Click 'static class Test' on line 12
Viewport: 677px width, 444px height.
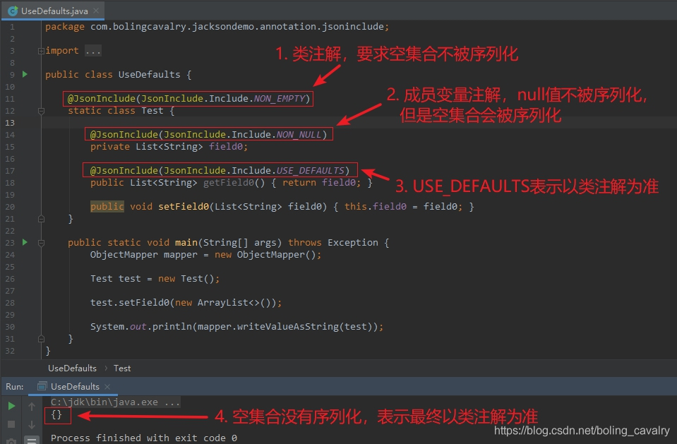point(116,111)
